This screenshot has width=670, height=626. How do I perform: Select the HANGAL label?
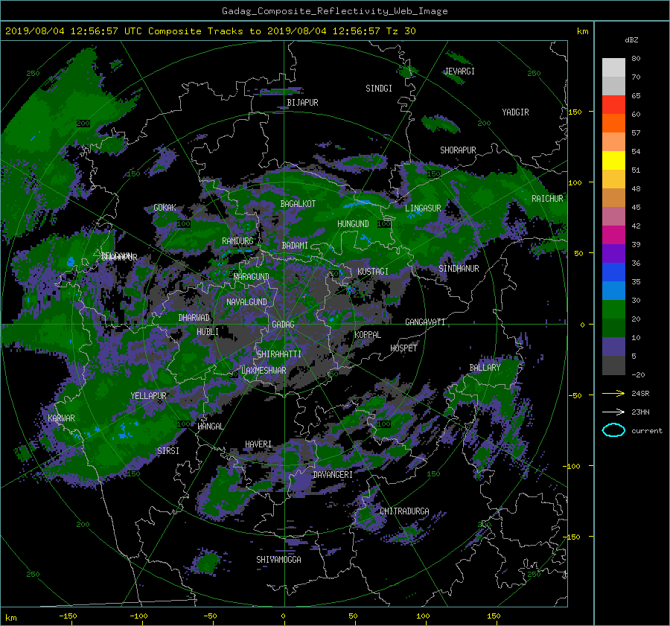click(210, 427)
